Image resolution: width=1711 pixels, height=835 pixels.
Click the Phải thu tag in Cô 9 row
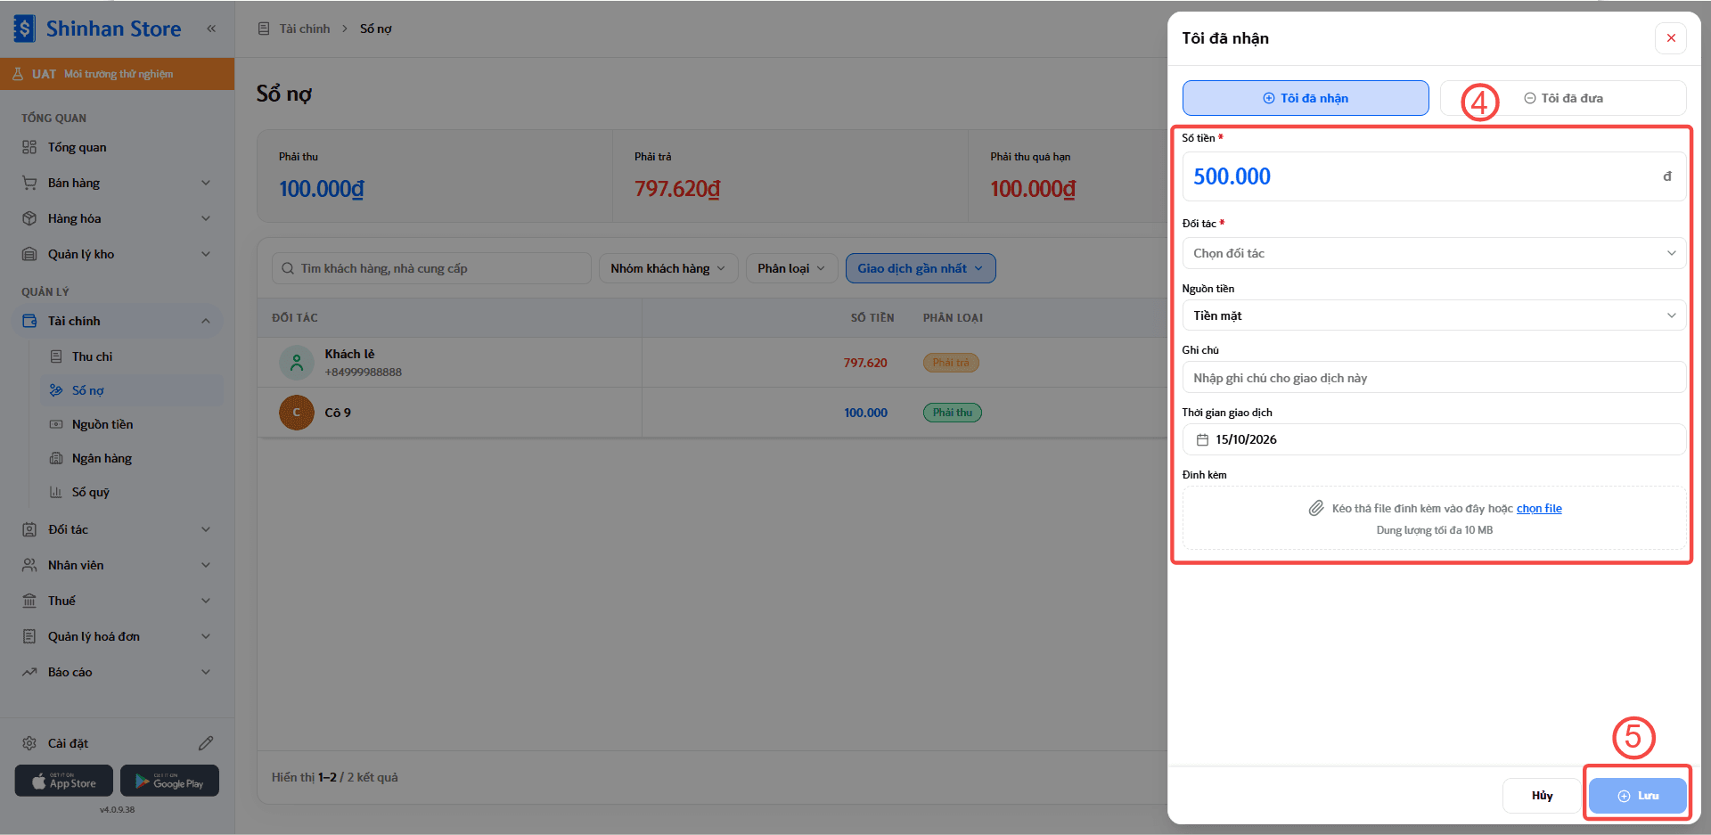click(x=953, y=413)
